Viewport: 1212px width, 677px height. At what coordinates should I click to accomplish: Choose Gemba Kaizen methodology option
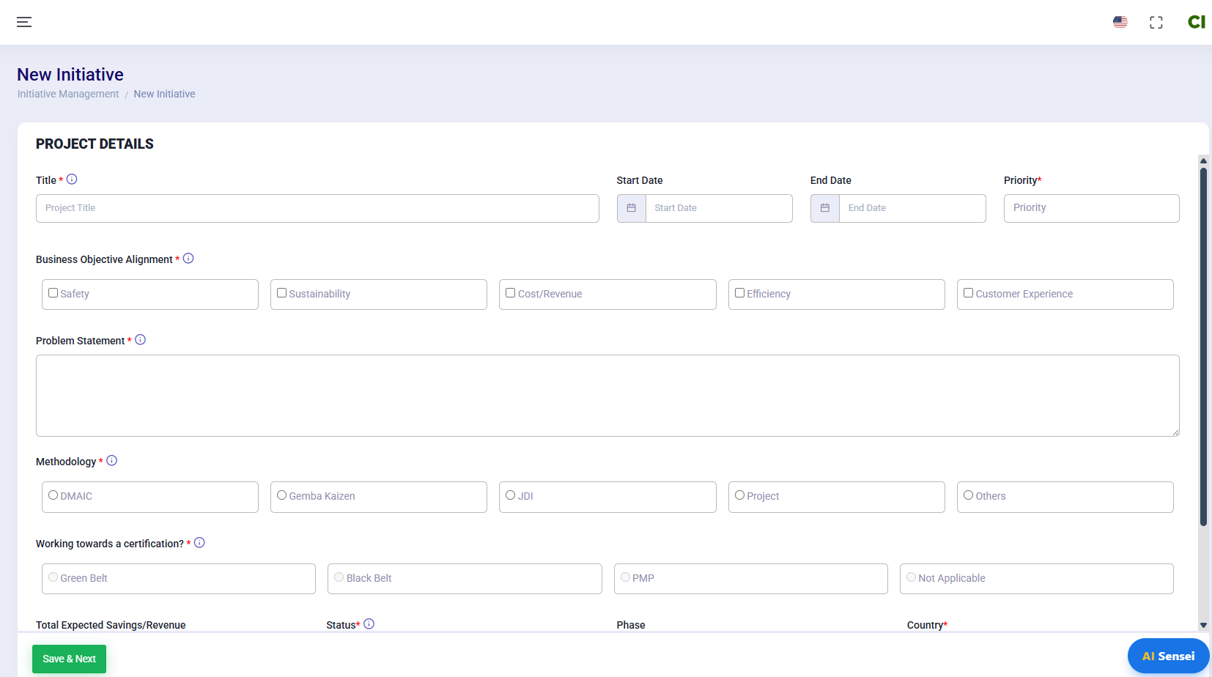coord(282,495)
